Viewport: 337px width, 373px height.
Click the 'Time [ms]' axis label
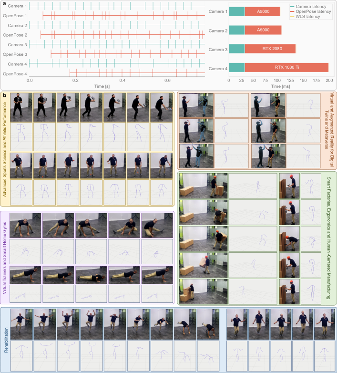pos(280,86)
